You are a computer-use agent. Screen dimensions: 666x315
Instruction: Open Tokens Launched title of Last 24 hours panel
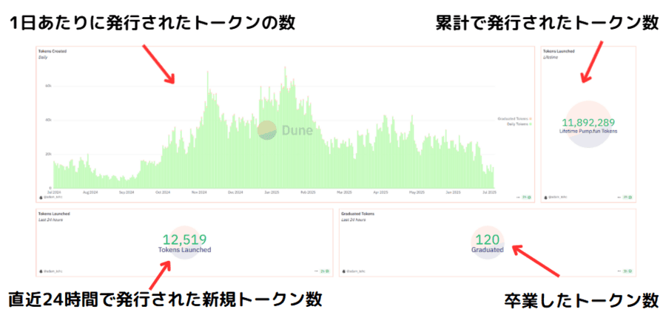[x=54, y=214]
